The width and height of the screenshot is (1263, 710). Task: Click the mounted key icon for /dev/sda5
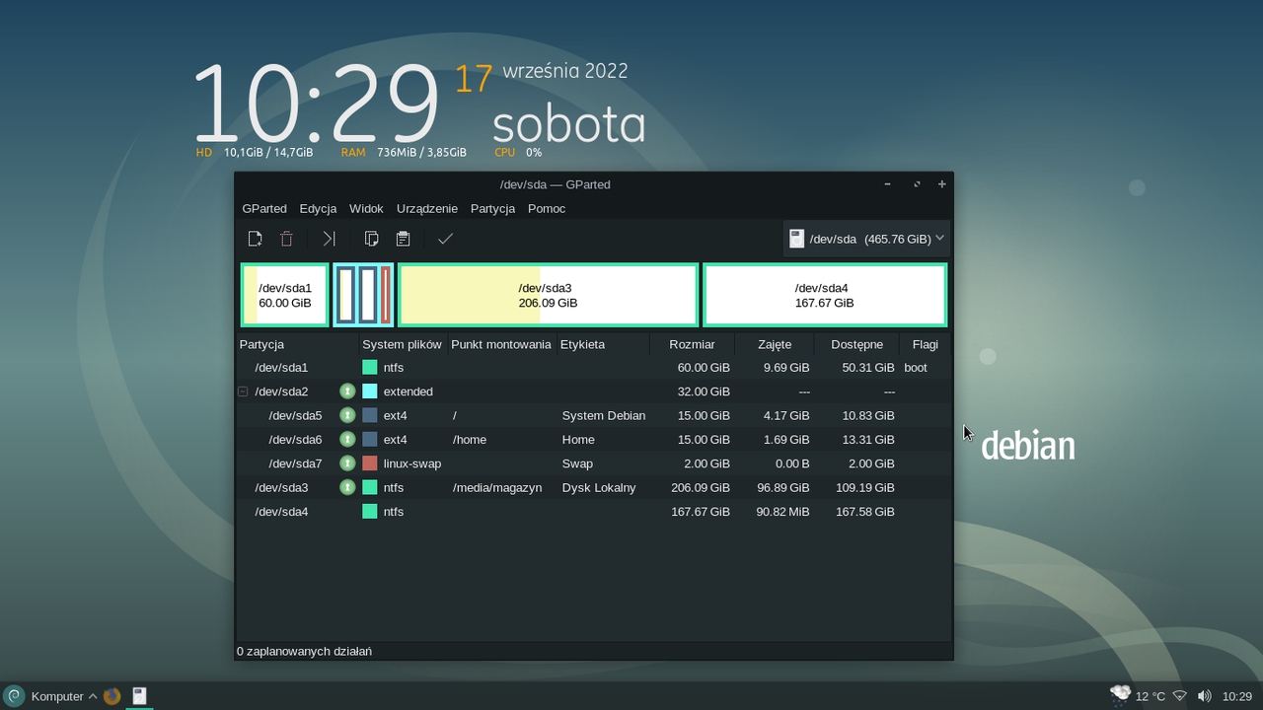point(347,415)
